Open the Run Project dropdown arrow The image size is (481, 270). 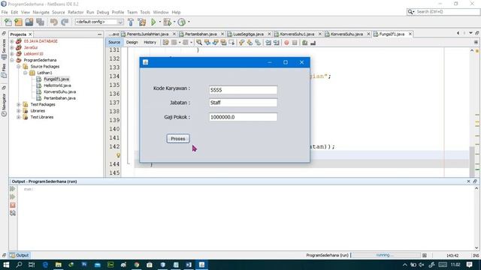click(x=159, y=22)
